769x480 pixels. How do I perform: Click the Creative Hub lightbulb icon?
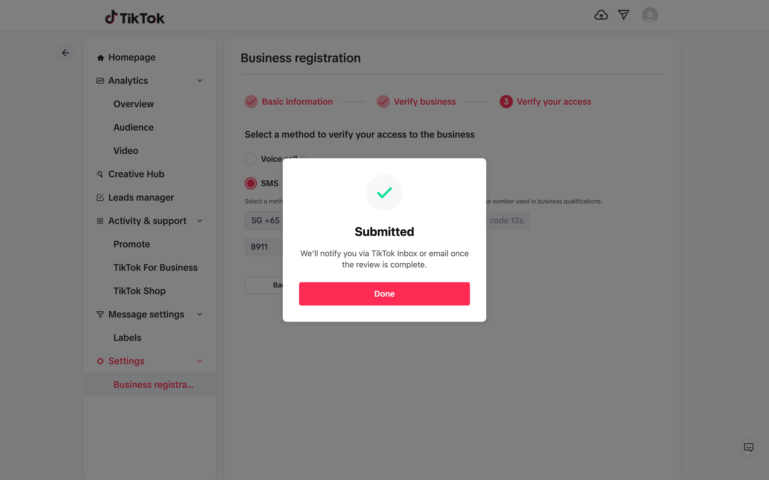[x=100, y=174]
